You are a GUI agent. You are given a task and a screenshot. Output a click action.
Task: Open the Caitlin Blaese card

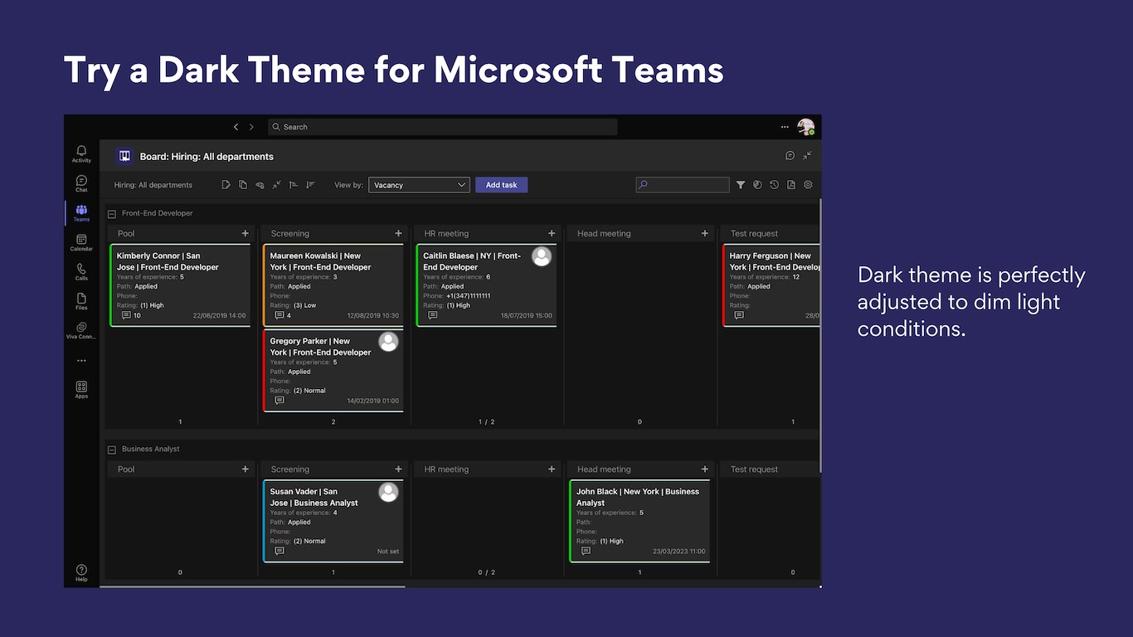[x=487, y=285]
